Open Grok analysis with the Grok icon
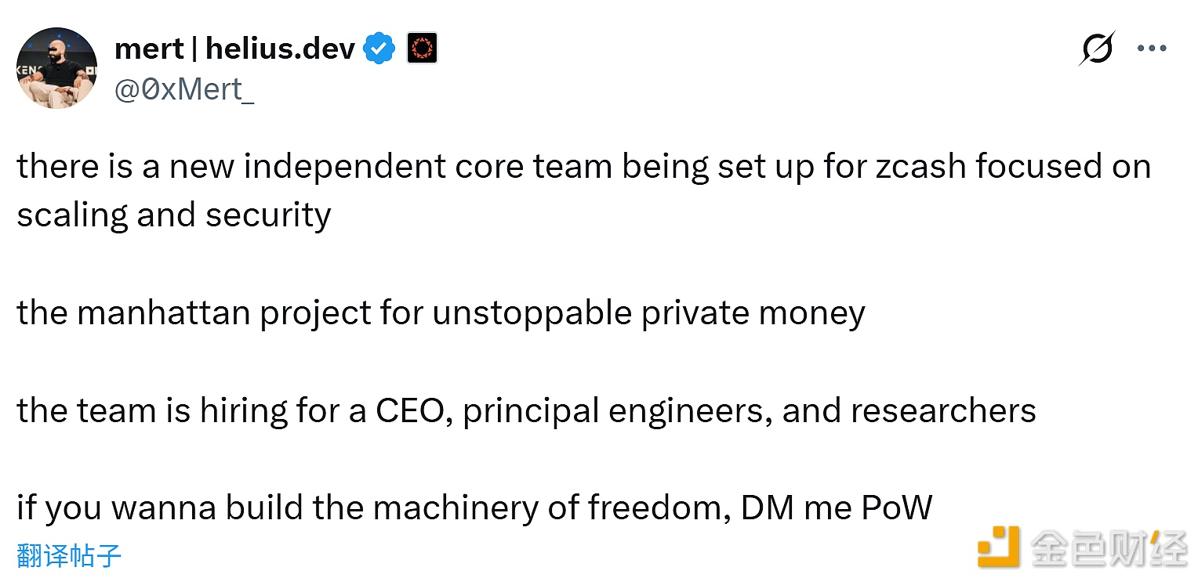The height and width of the screenshot is (578, 1198). point(1097,48)
